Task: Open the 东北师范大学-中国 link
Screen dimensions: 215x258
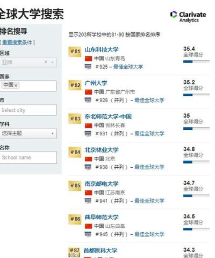Action: click(108, 117)
